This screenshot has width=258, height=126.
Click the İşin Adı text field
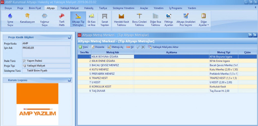(46, 51)
